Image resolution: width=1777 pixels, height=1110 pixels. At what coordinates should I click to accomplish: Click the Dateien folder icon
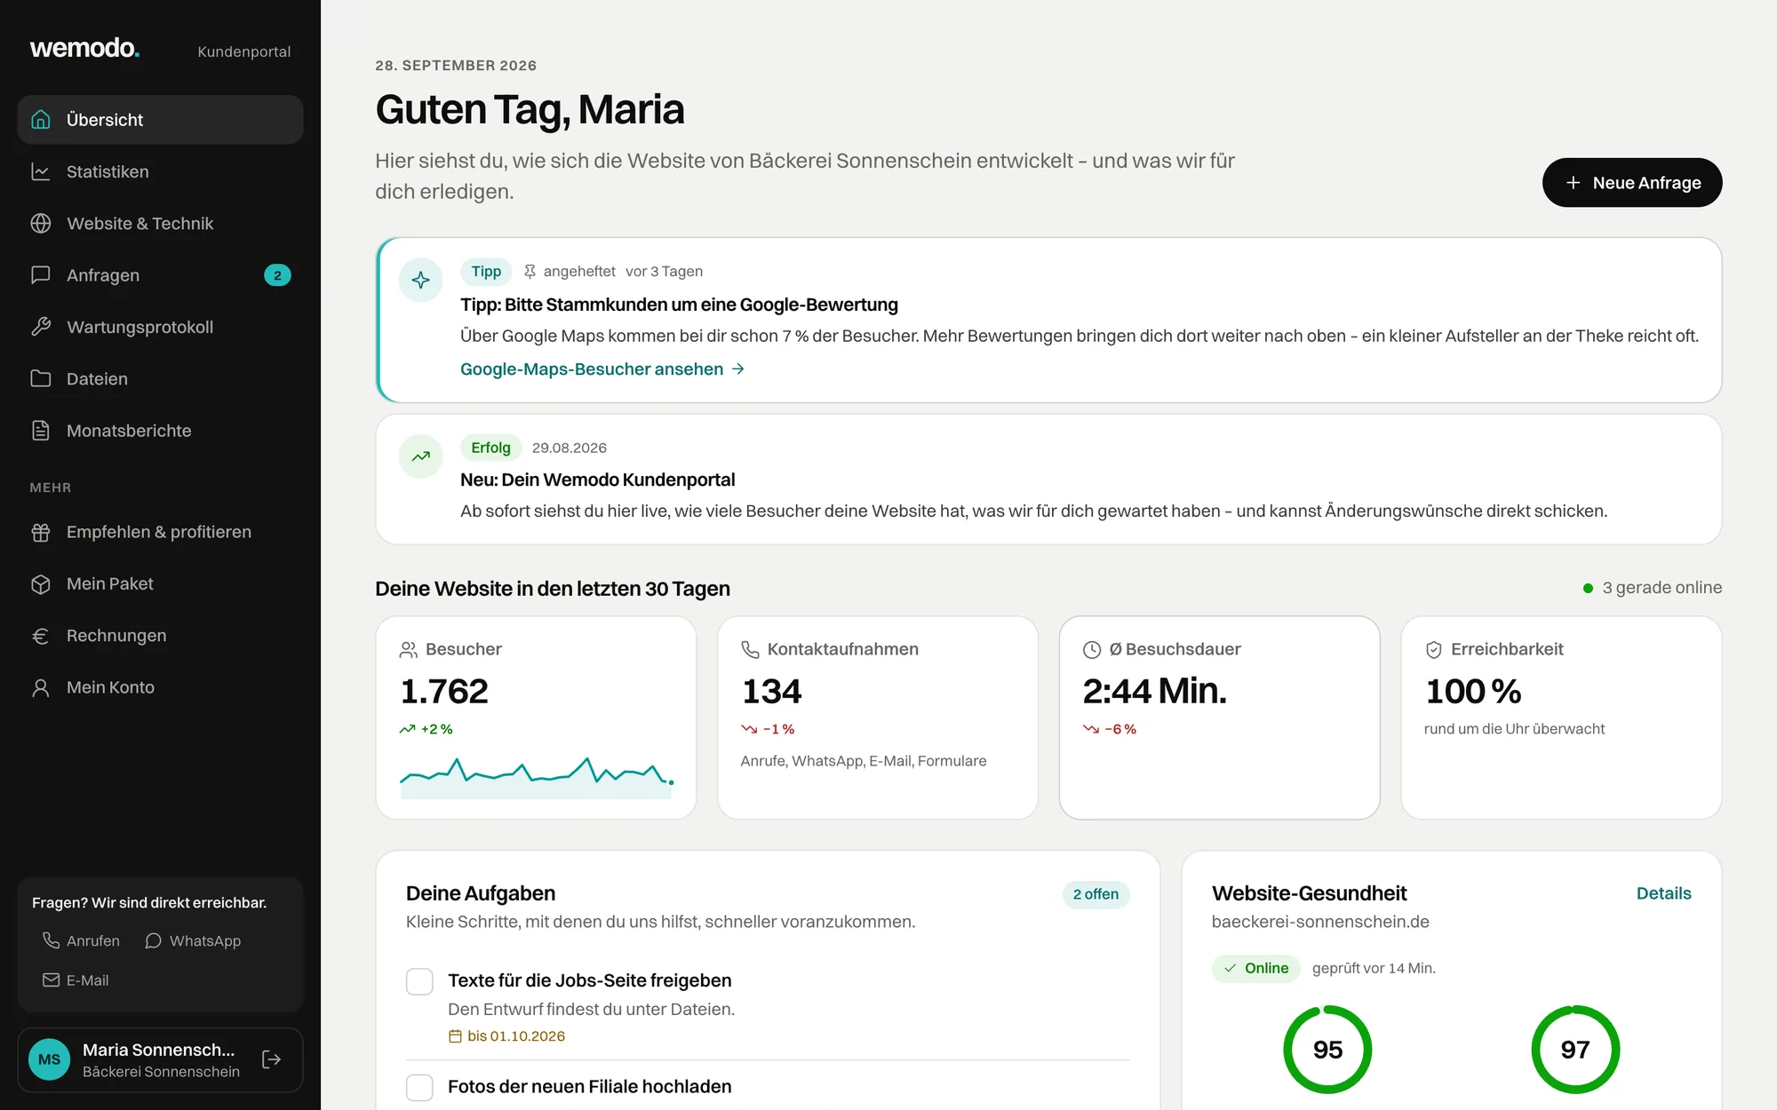41,378
